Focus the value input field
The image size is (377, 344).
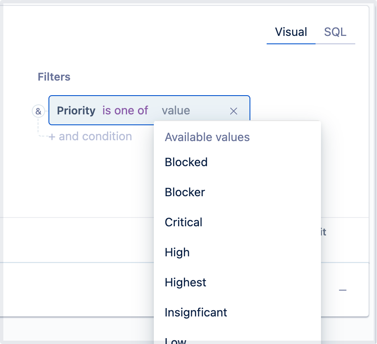[176, 111]
